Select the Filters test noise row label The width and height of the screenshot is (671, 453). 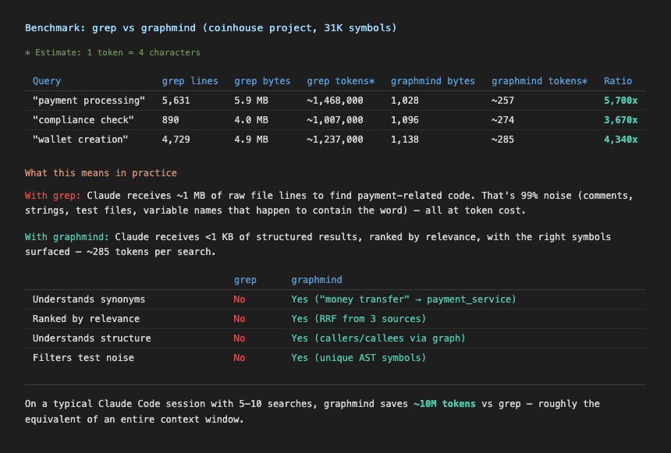pos(83,358)
